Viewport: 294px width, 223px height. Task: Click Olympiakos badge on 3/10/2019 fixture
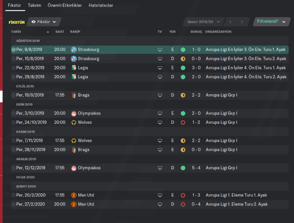(x=74, y=113)
